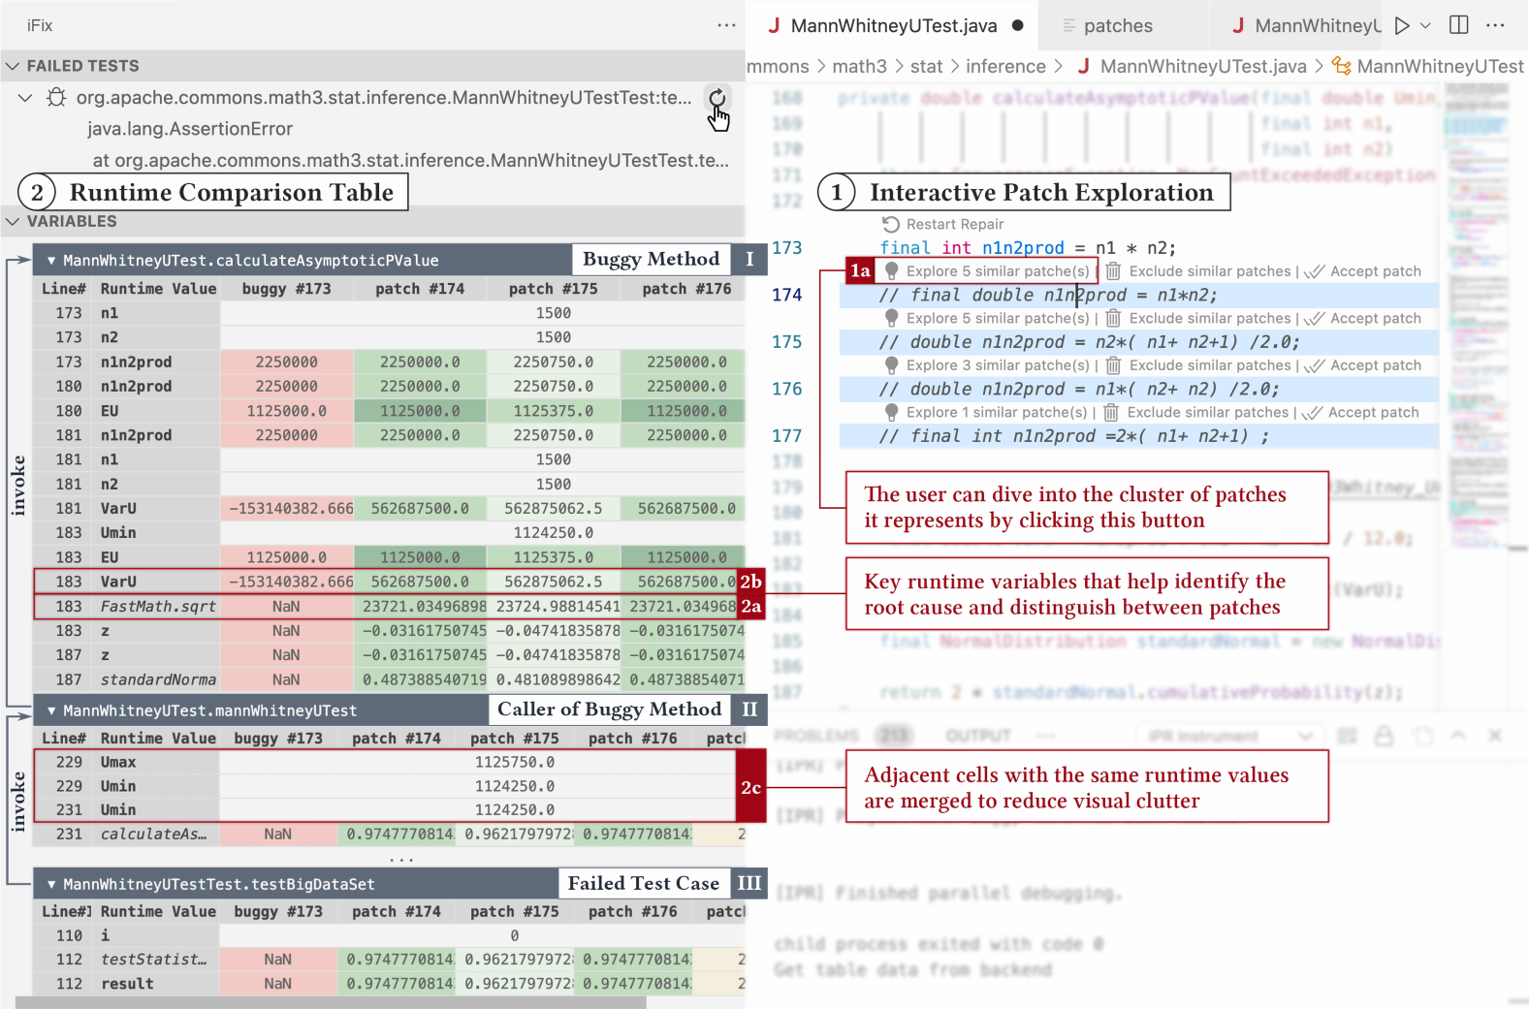This screenshot has width=1529, height=1009.
Task: Collapse the calculateAsymptoticPValue table
Action: pyautogui.click(x=50, y=261)
